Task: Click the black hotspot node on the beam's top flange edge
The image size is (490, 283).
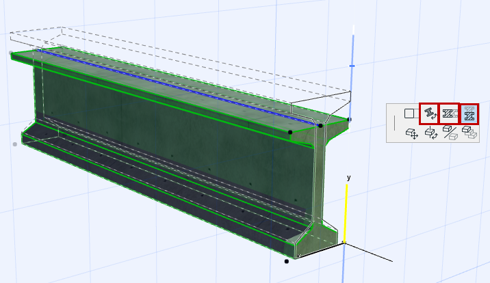Action: tap(290, 133)
